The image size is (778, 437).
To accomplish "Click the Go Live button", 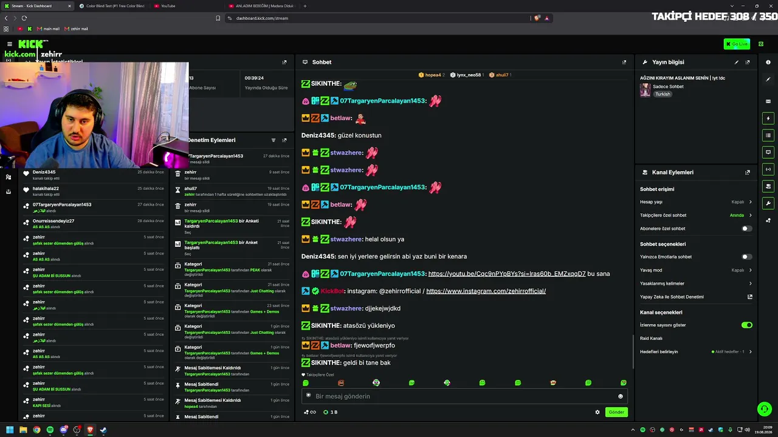I will click(x=737, y=44).
